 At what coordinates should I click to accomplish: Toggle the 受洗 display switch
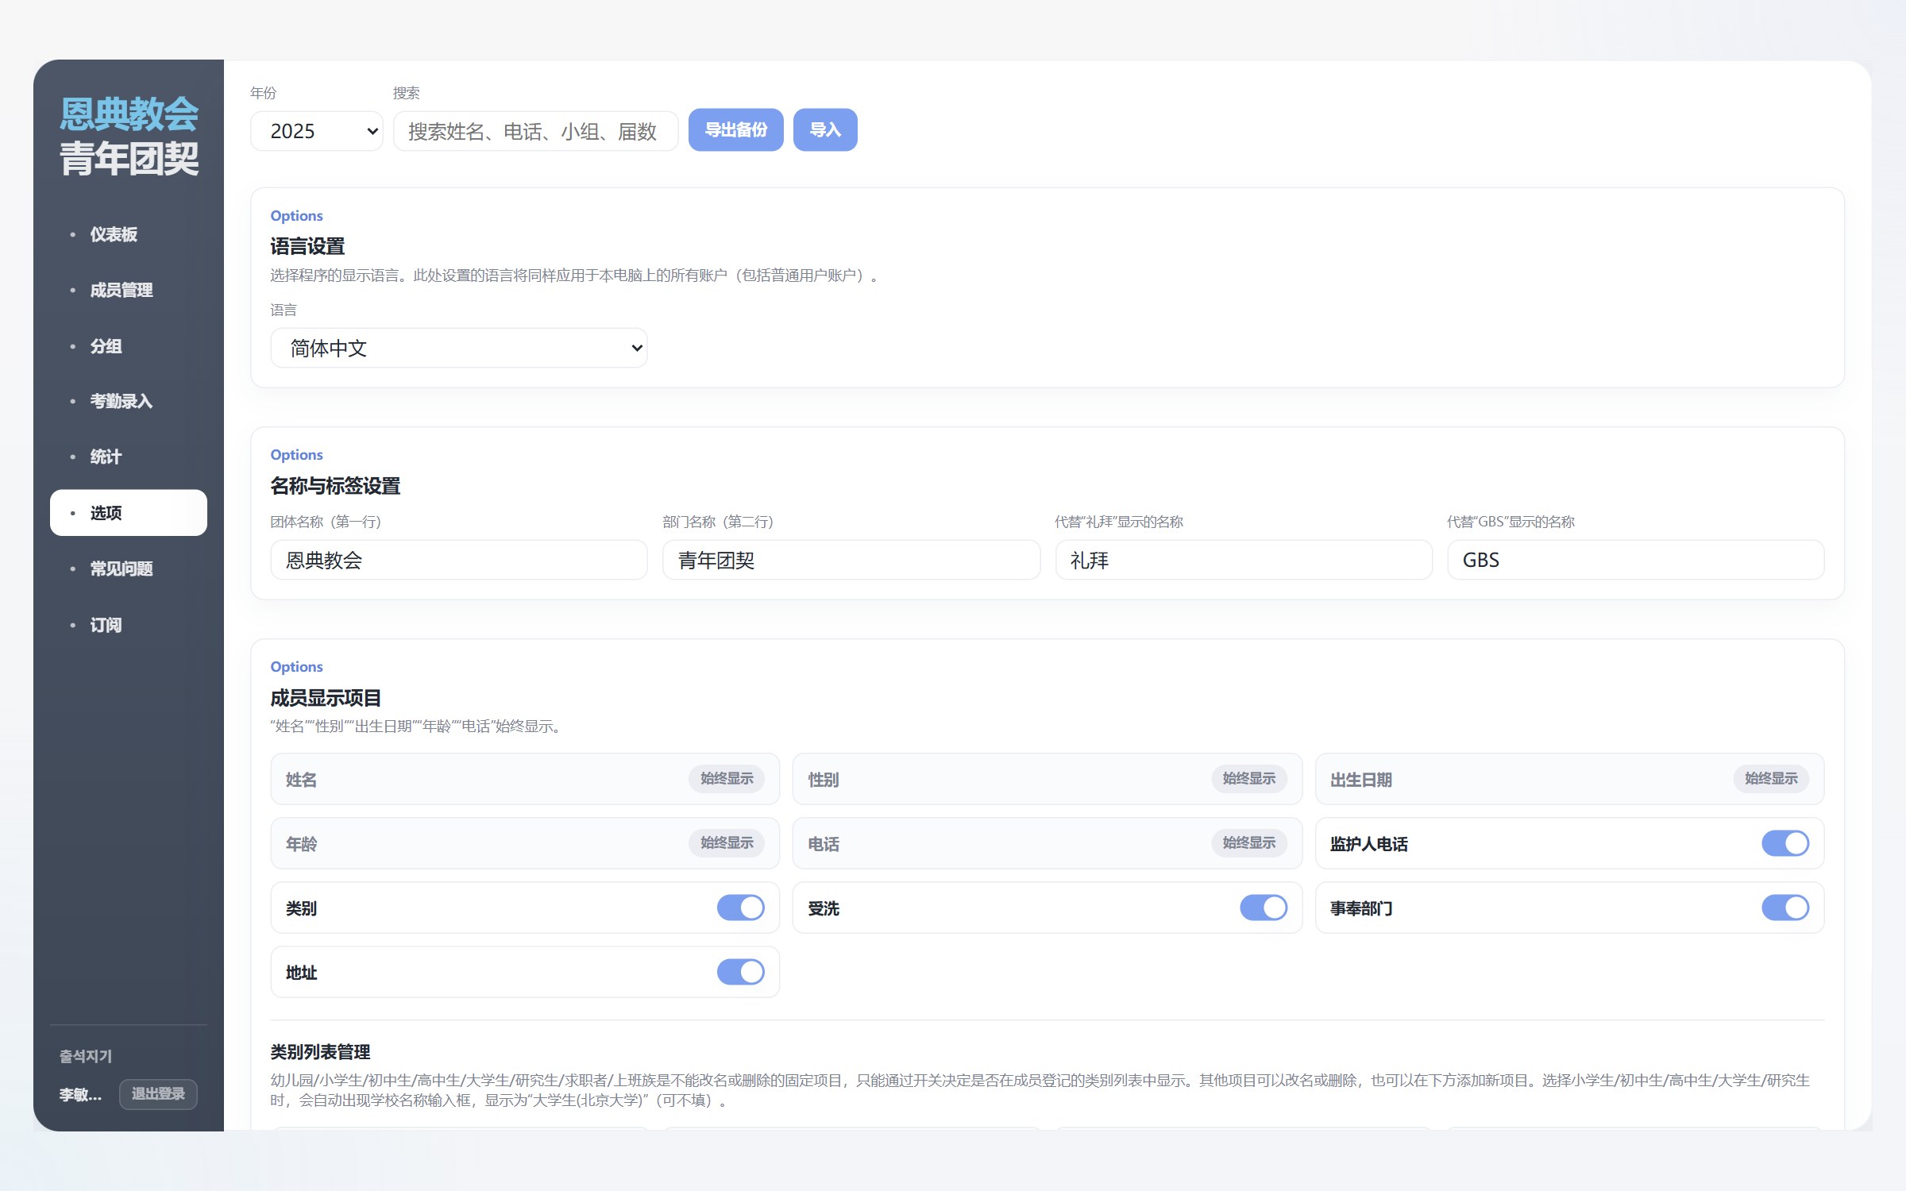[x=1263, y=908]
